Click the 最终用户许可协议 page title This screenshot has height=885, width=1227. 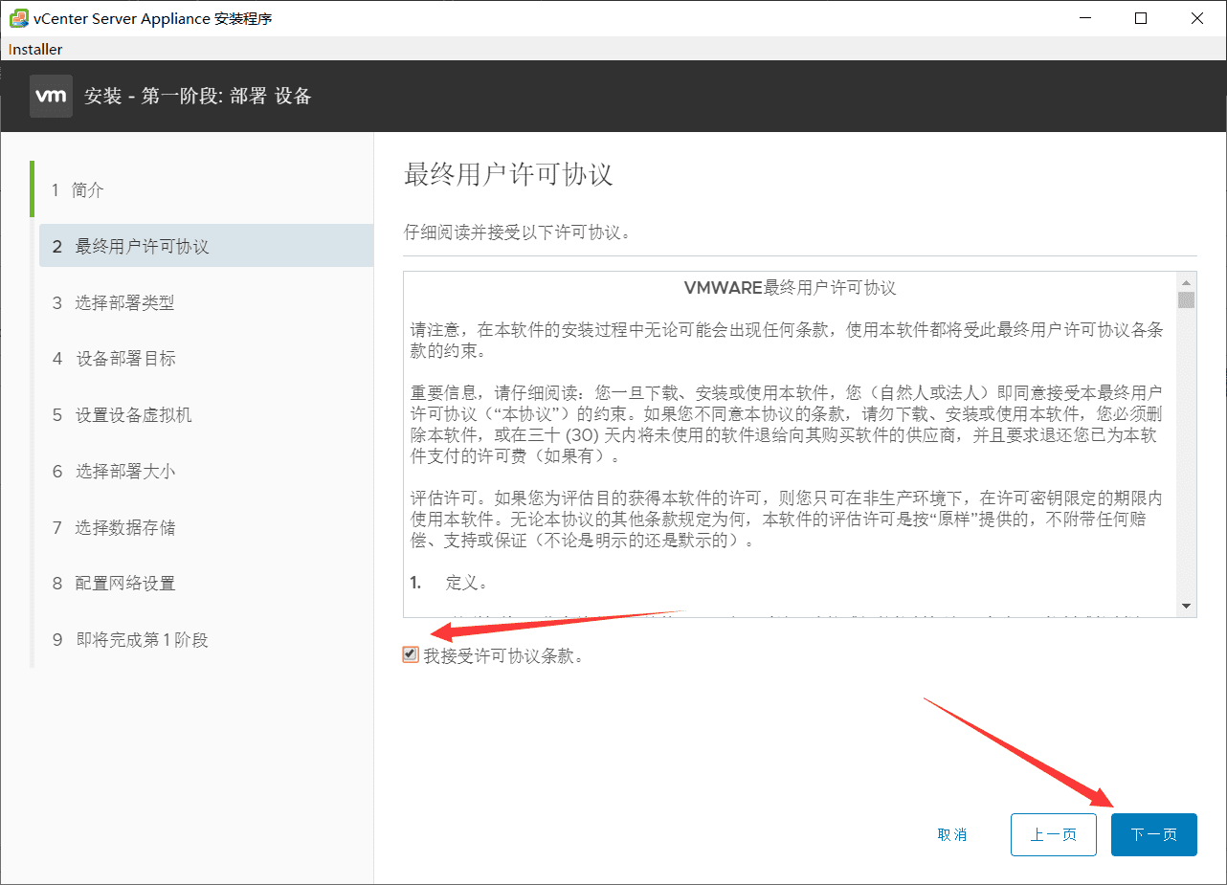508,174
